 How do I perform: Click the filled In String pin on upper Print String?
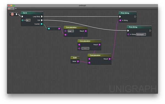click(x=120, y=21)
